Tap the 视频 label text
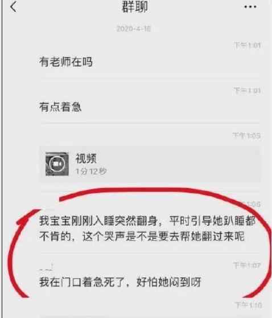Screen dimensions: 272x318 pyautogui.click(x=86, y=158)
